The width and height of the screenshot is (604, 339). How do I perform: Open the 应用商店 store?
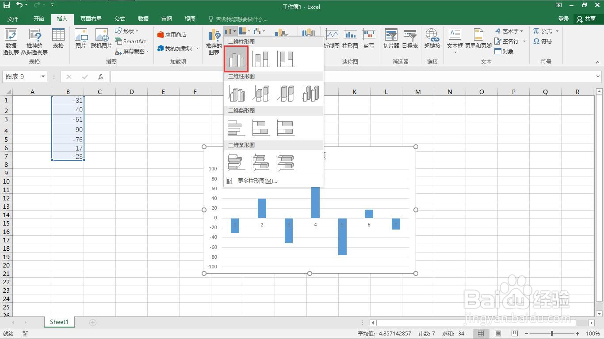(172, 34)
